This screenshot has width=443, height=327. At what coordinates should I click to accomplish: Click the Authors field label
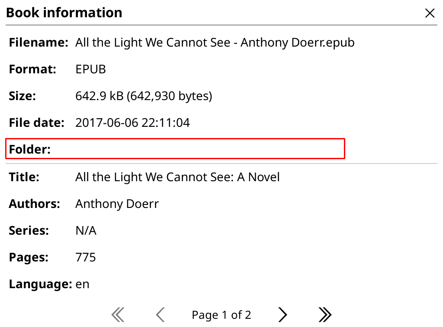pos(34,204)
